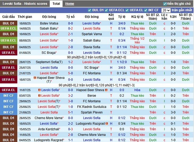The image size is (194, 142).
Task: Uncheck the UEFA ECL filter
Action: coord(106,10)
